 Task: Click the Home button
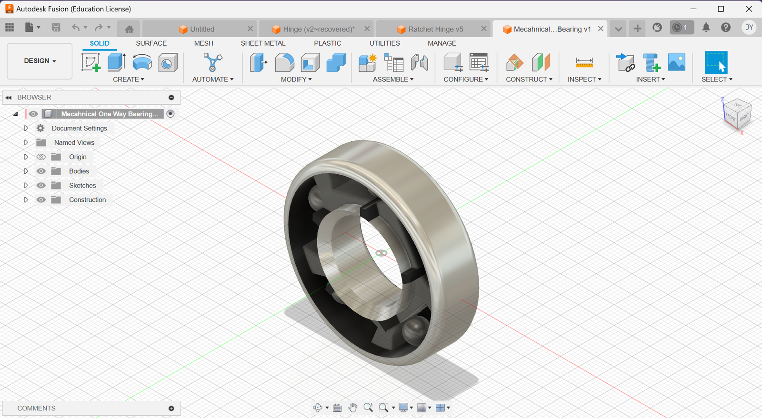point(129,29)
